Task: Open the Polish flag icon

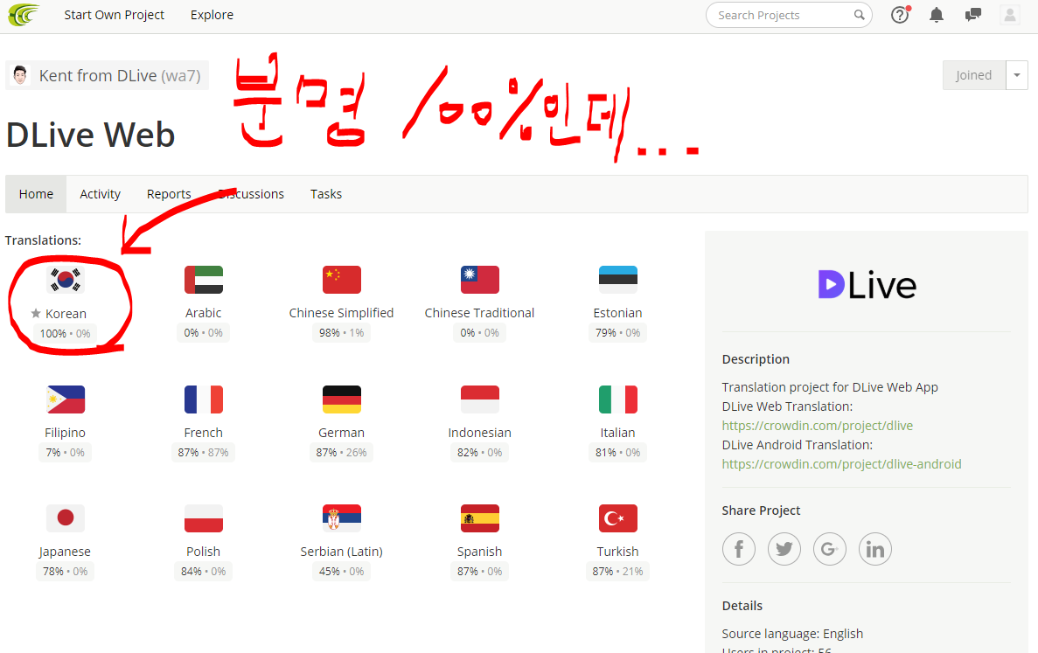Action: click(203, 518)
